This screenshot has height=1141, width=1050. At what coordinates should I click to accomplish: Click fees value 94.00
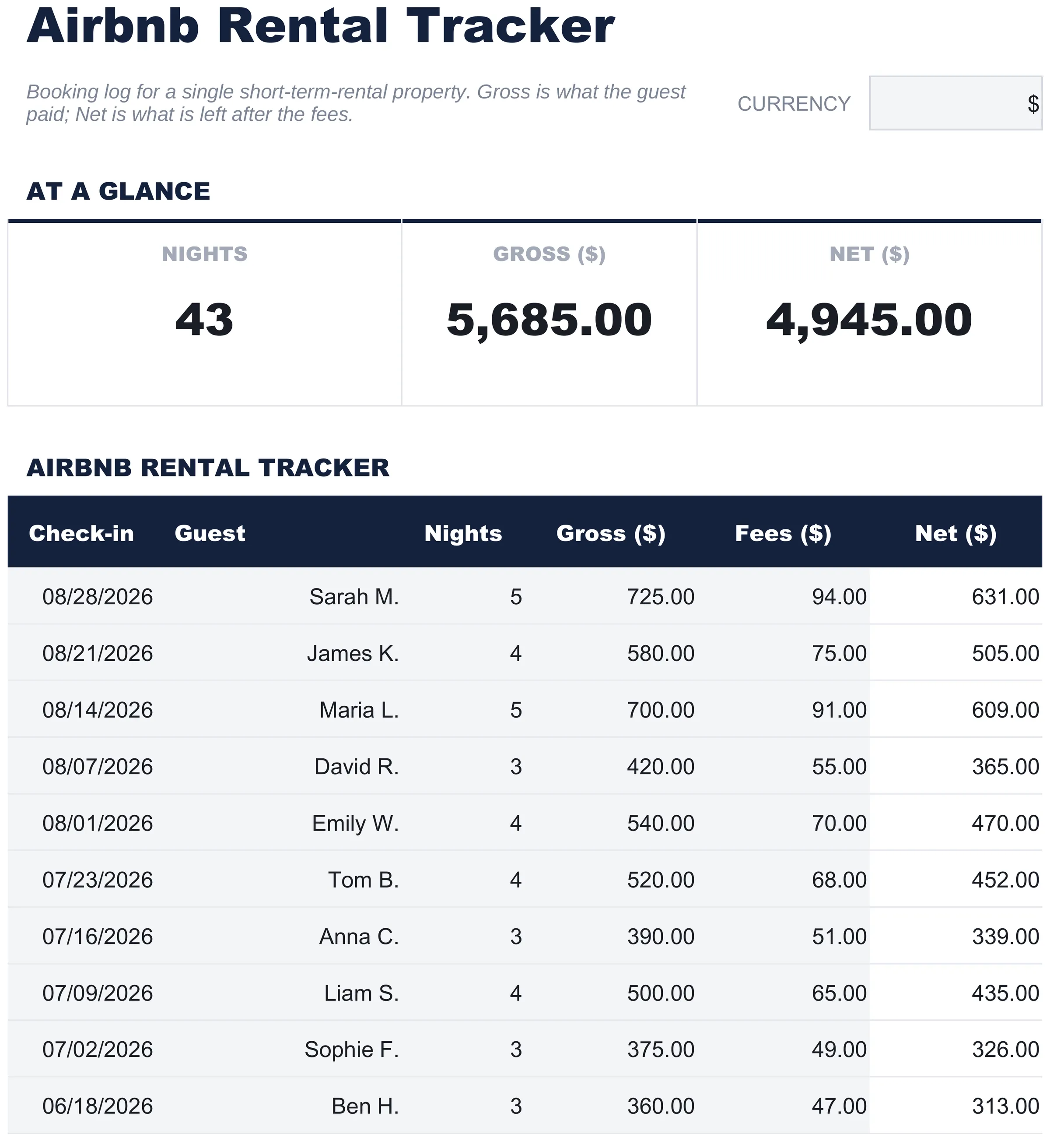839,597
